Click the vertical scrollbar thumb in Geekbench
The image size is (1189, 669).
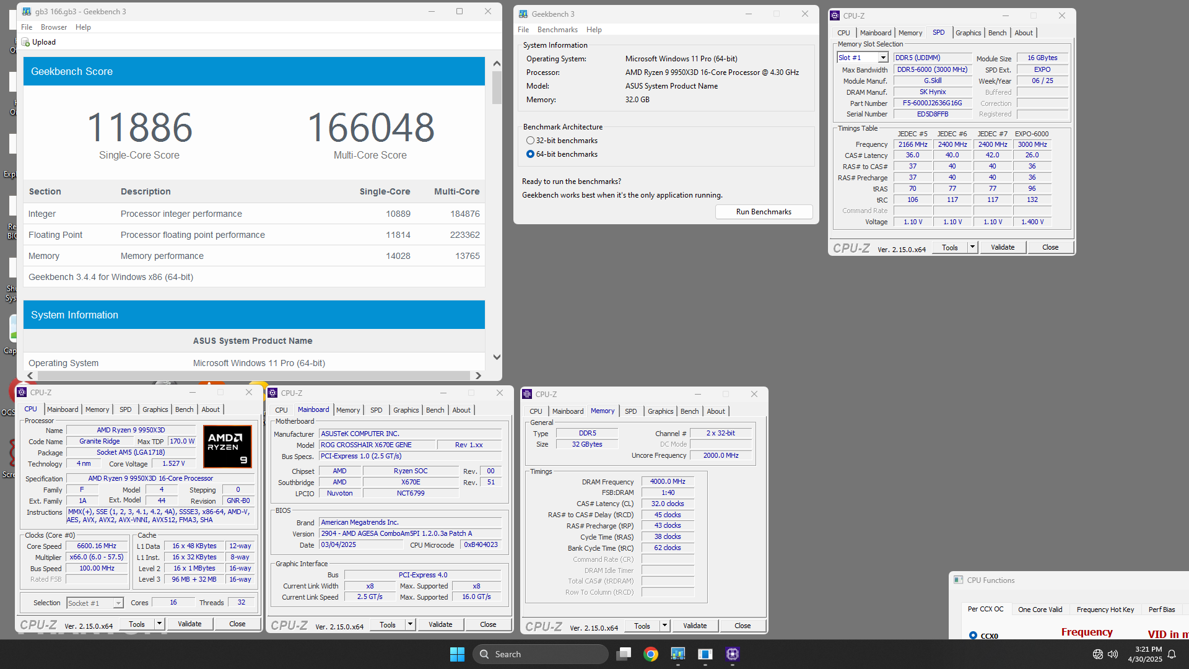click(x=497, y=87)
